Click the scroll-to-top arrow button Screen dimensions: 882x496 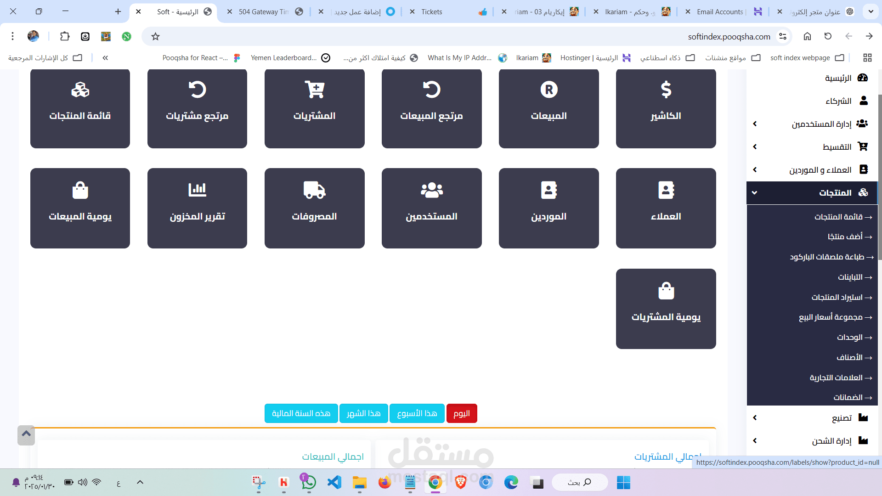point(26,434)
